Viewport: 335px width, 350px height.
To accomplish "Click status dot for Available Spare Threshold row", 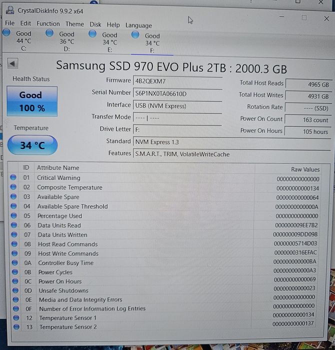I will [14, 206].
